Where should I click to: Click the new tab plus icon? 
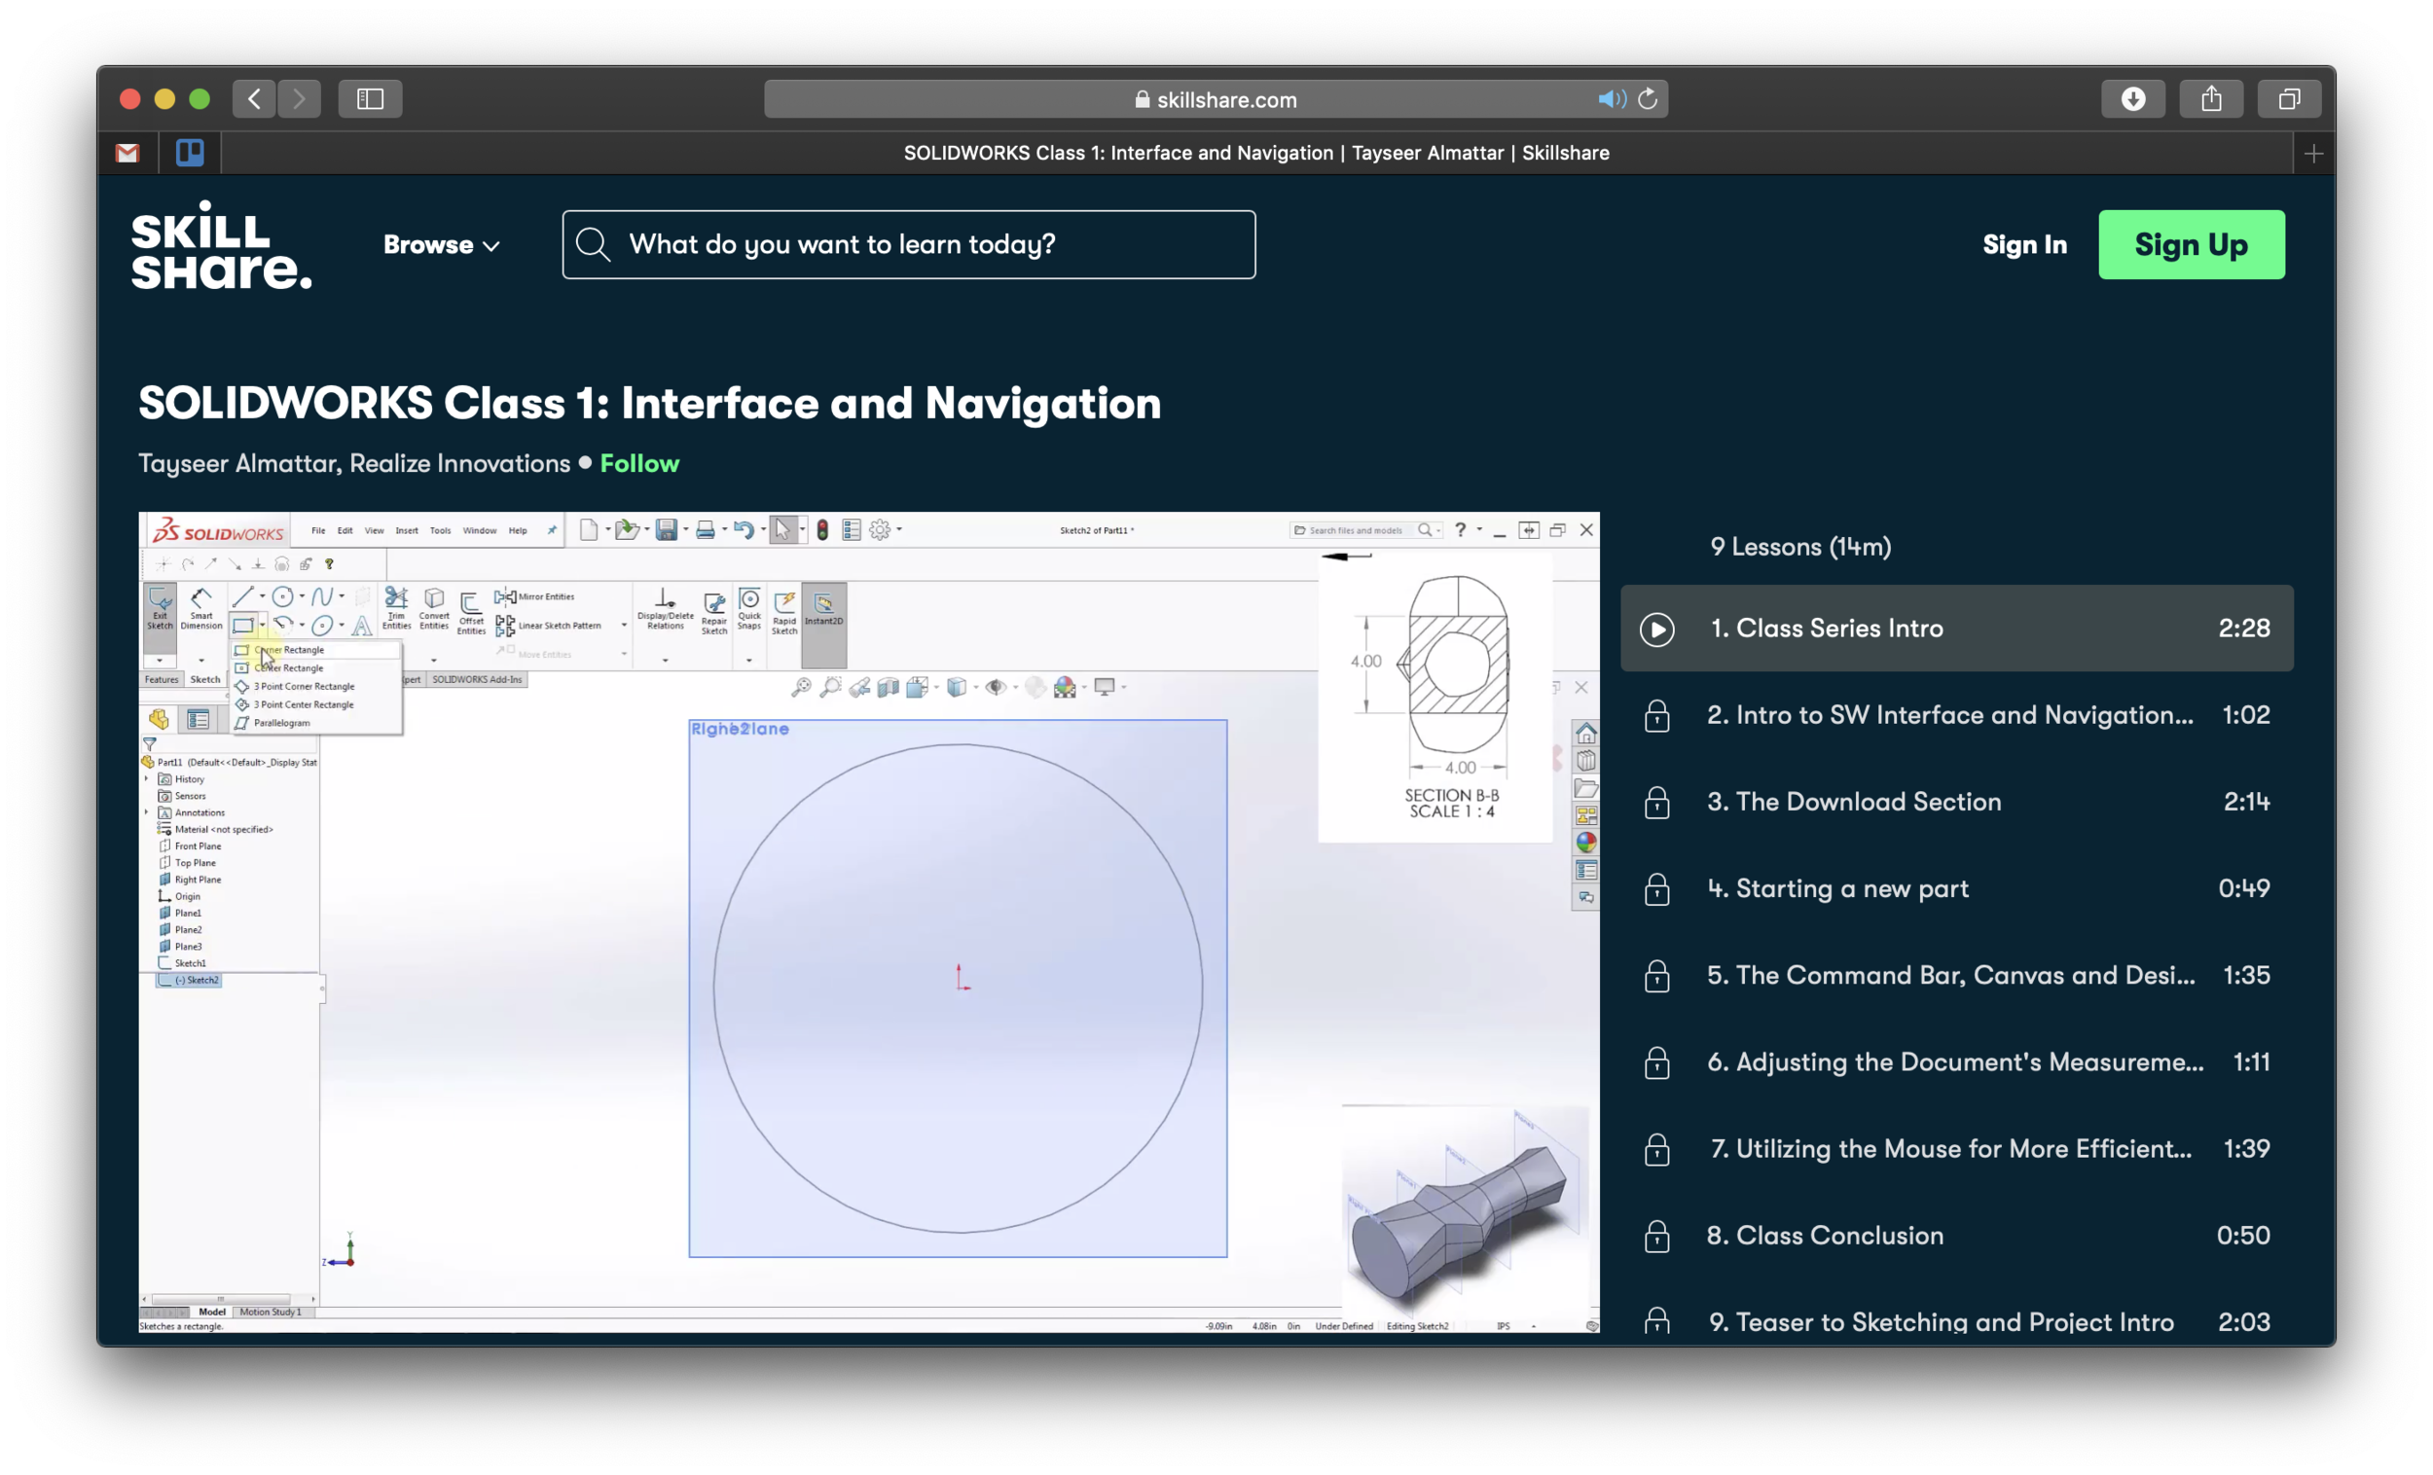pos(2312,154)
